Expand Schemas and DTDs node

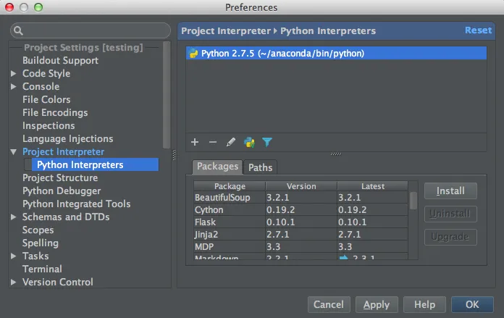(x=14, y=217)
